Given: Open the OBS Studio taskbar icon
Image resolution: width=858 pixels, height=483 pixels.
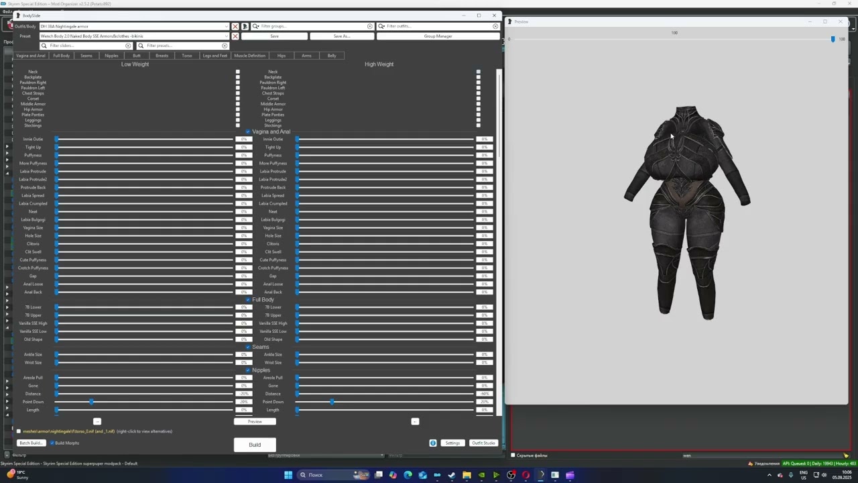Looking at the screenshot, I should click(x=511, y=475).
